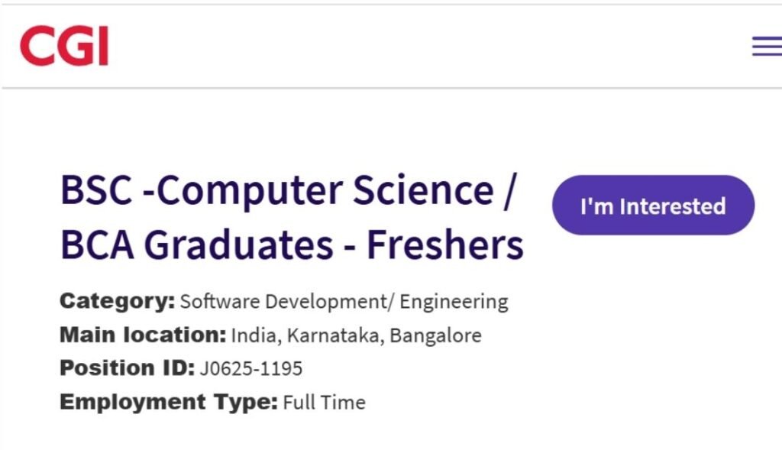
Task: Click the CGI brand name in header
Action: click(x=65, y=46)
